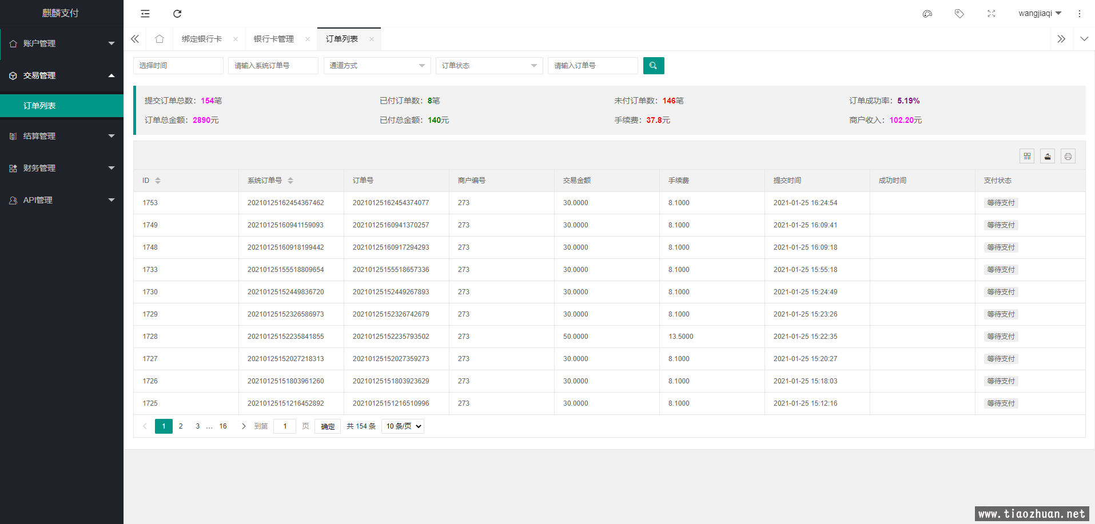
Task: Click the 选择时间 date field
Action: coord(178,66)
